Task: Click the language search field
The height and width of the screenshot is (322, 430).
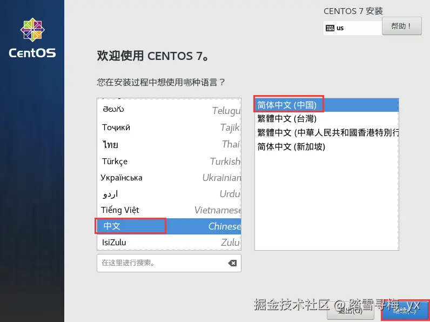Action: pyautogui.click(x=169, y=263)
